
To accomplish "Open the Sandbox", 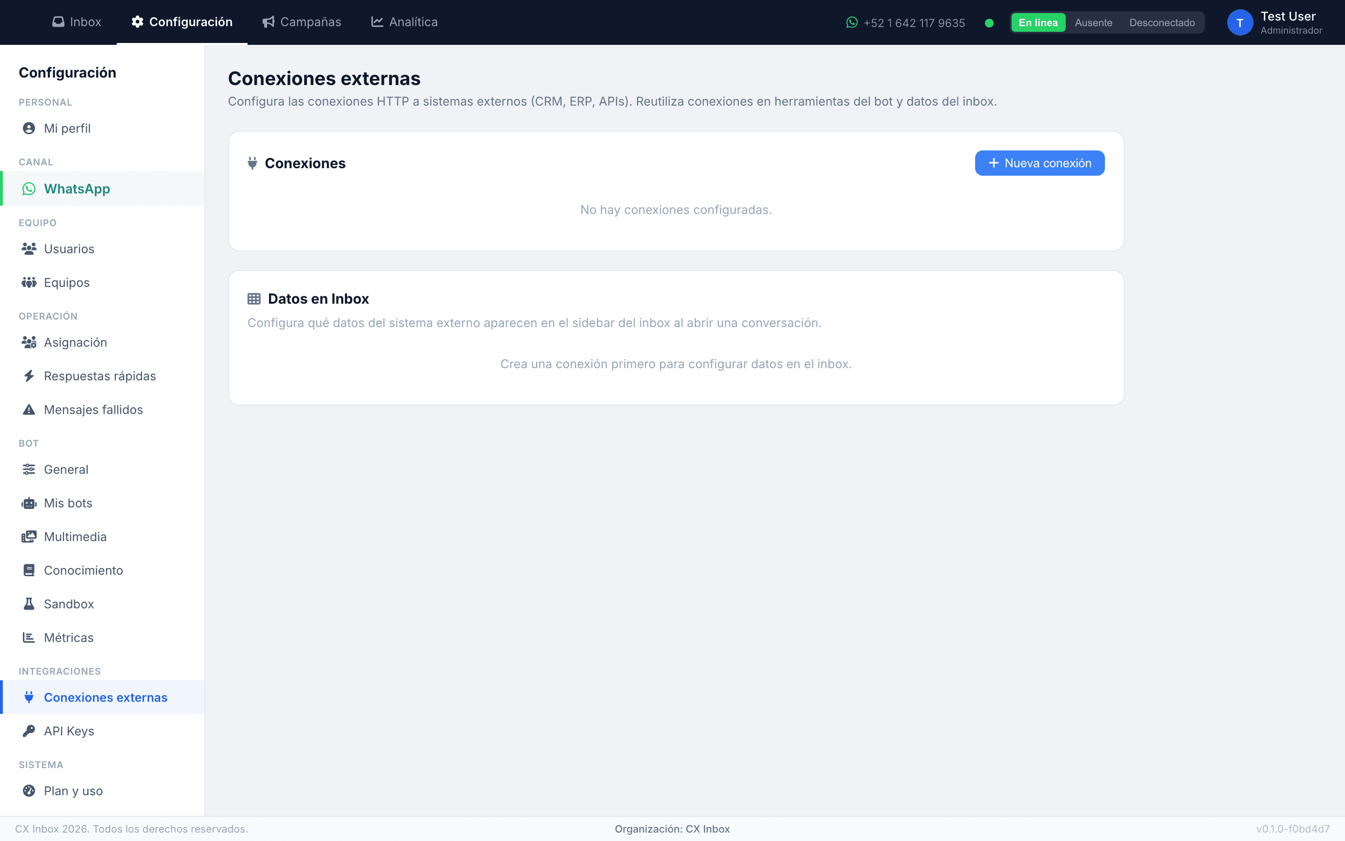I will [102, 604].
